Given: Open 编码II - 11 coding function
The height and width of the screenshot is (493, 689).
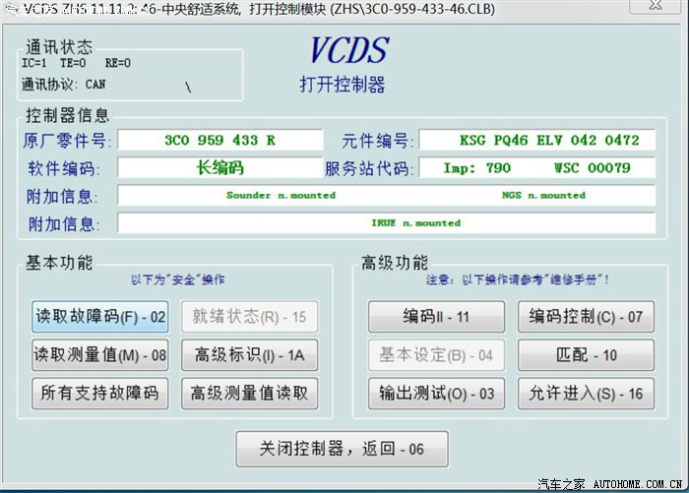Looking at the screenshot, I should click(436, 317).
